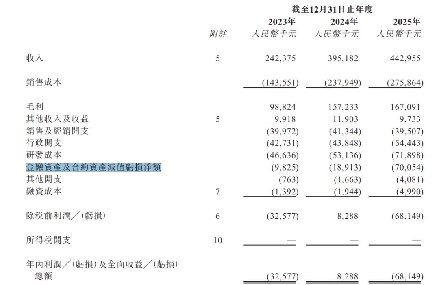Click the 2025年 column header

[407, 22]
